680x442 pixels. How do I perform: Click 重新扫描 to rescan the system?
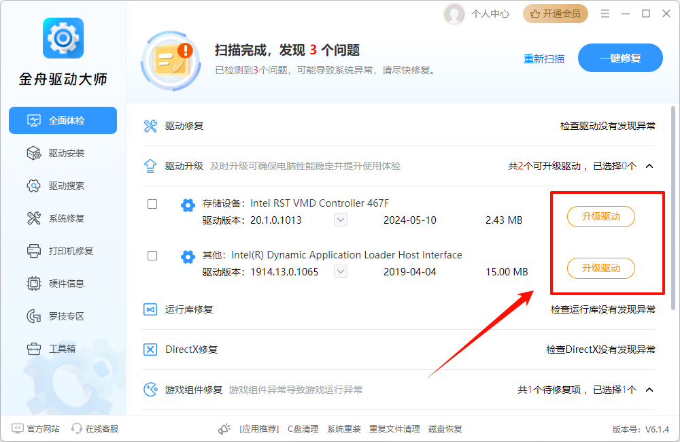click(545, 58)
